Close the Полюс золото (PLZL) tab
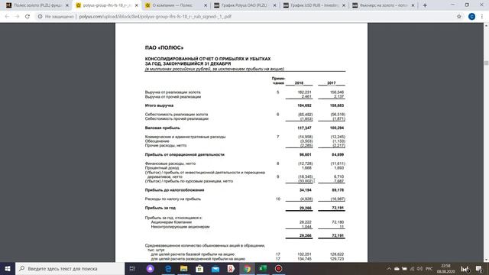489x275 pixels. 66,5
